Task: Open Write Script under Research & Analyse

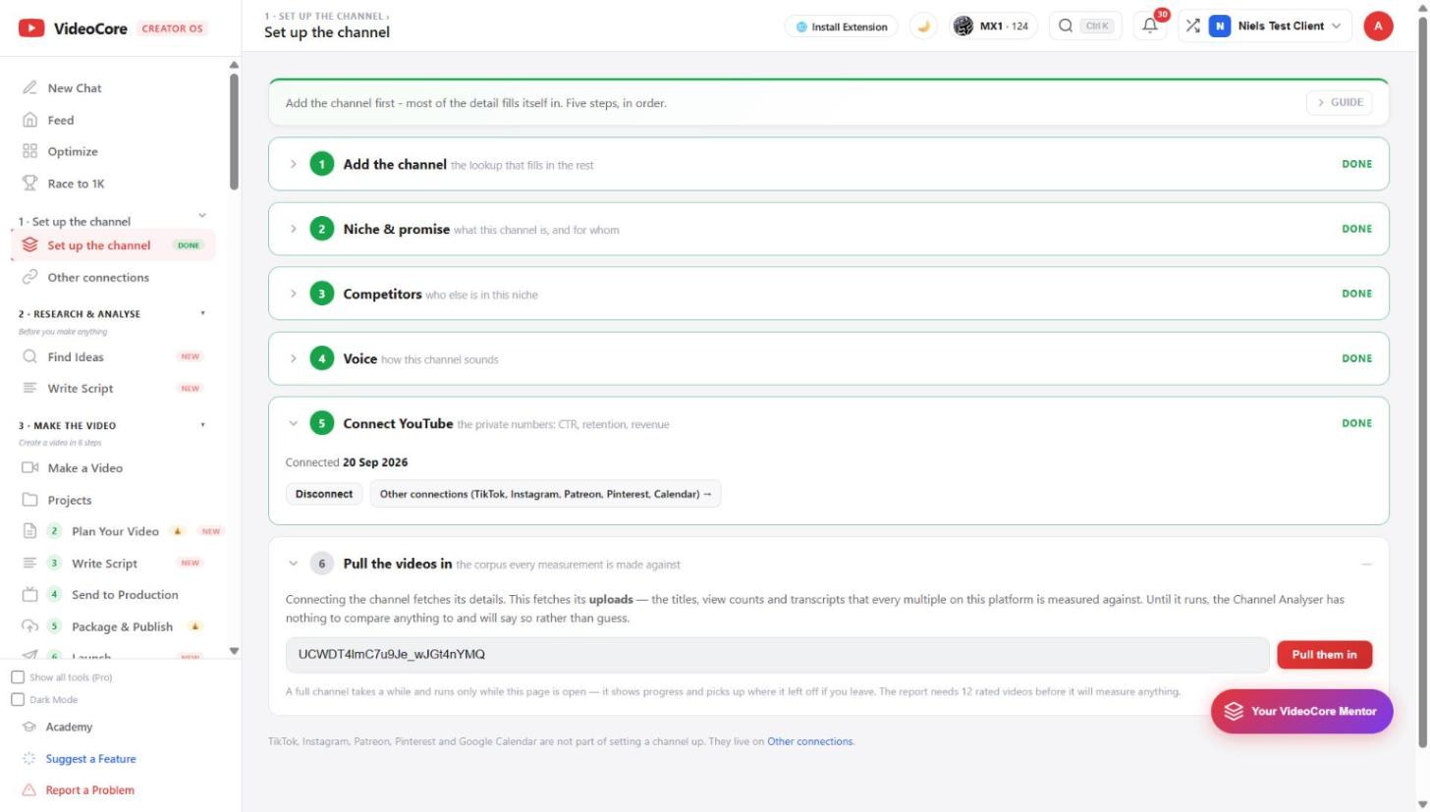Action: tap(113, 388)
